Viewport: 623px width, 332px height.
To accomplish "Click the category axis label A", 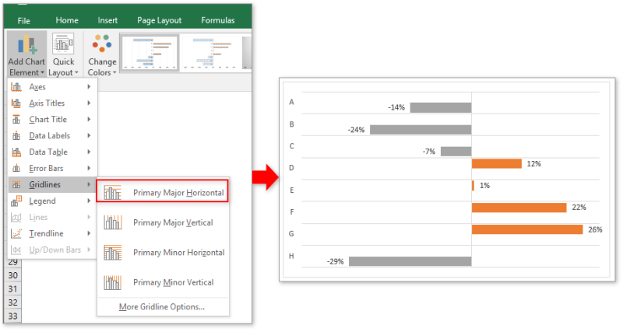I will pos(291,102).
